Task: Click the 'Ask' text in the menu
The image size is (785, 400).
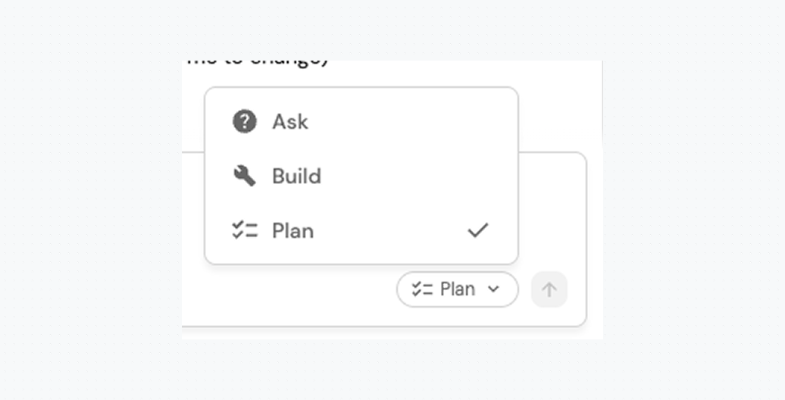Action: [290, 122]
